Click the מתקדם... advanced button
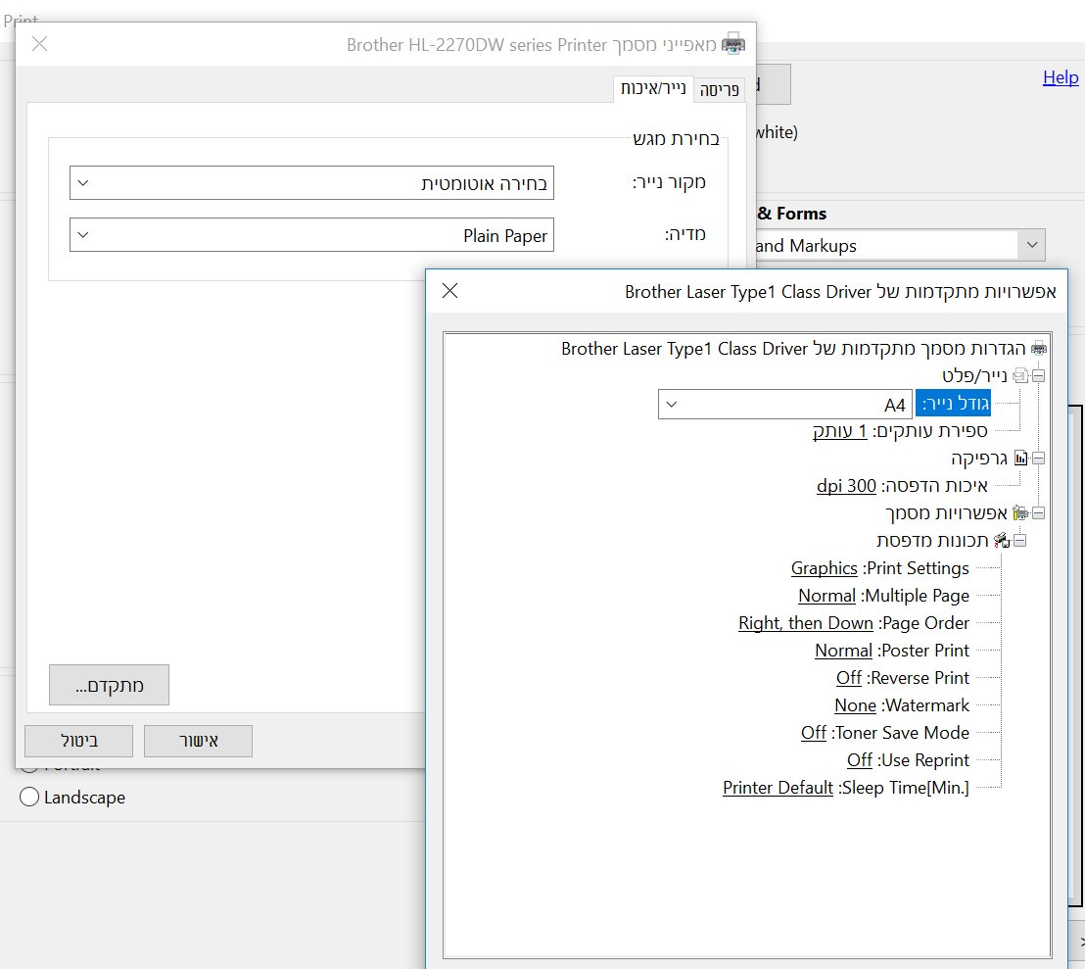 [109, 685]
